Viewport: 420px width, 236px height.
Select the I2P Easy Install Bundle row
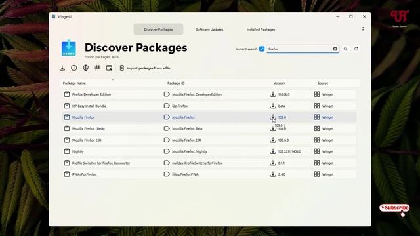tap(209, 106)
